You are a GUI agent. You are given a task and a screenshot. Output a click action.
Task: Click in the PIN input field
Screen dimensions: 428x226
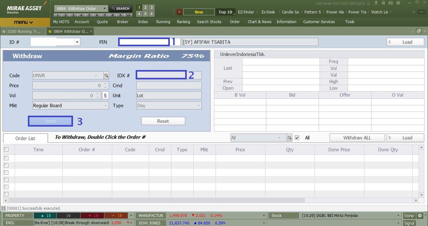144,42
